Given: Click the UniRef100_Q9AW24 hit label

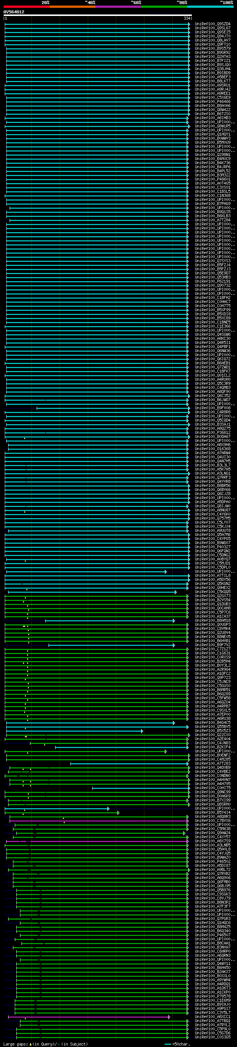Looking at the screenshot, I should (x=212, y=833).
